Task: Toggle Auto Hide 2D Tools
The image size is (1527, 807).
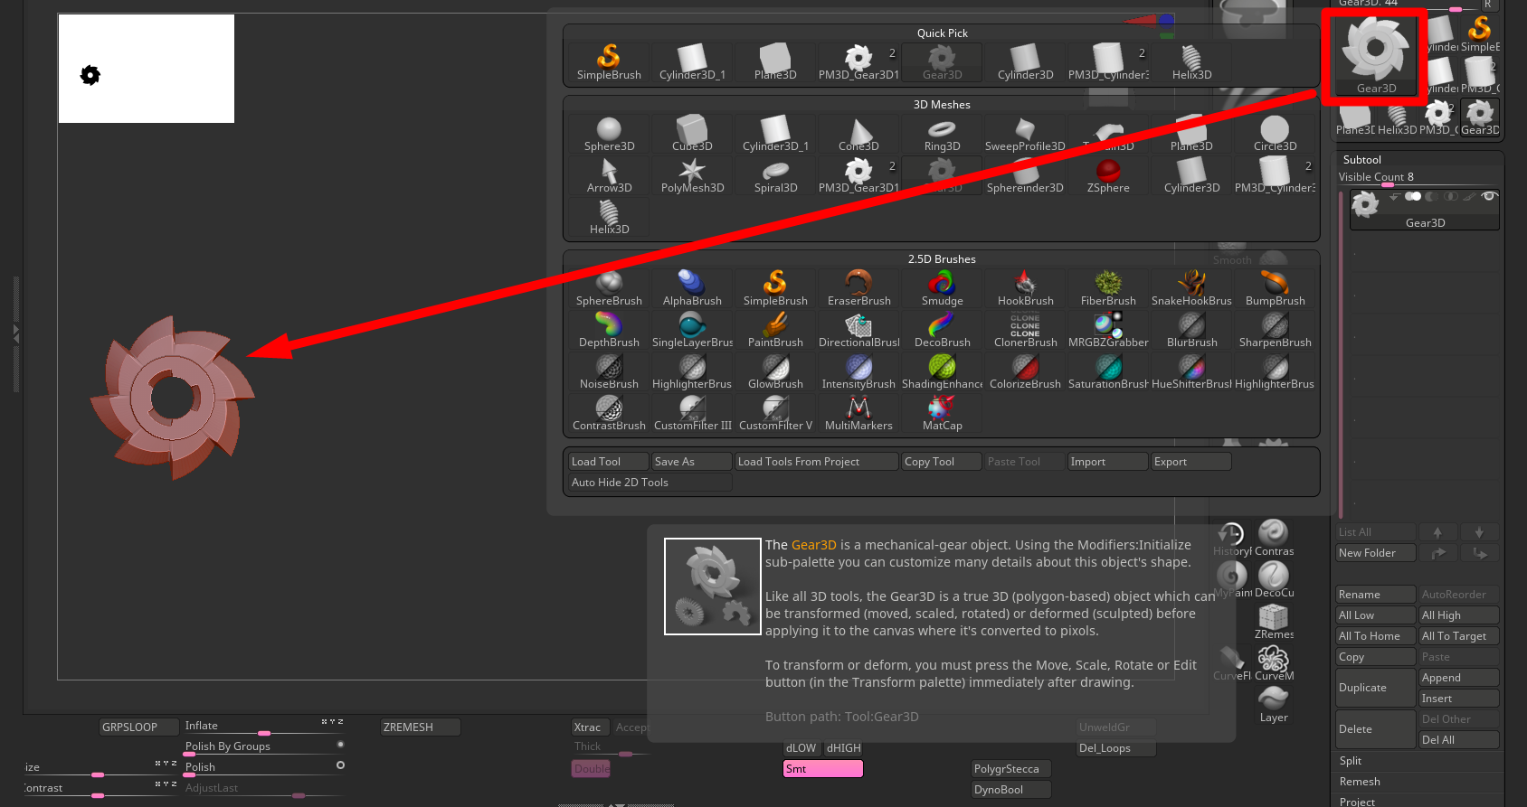Action: point(650,483)
